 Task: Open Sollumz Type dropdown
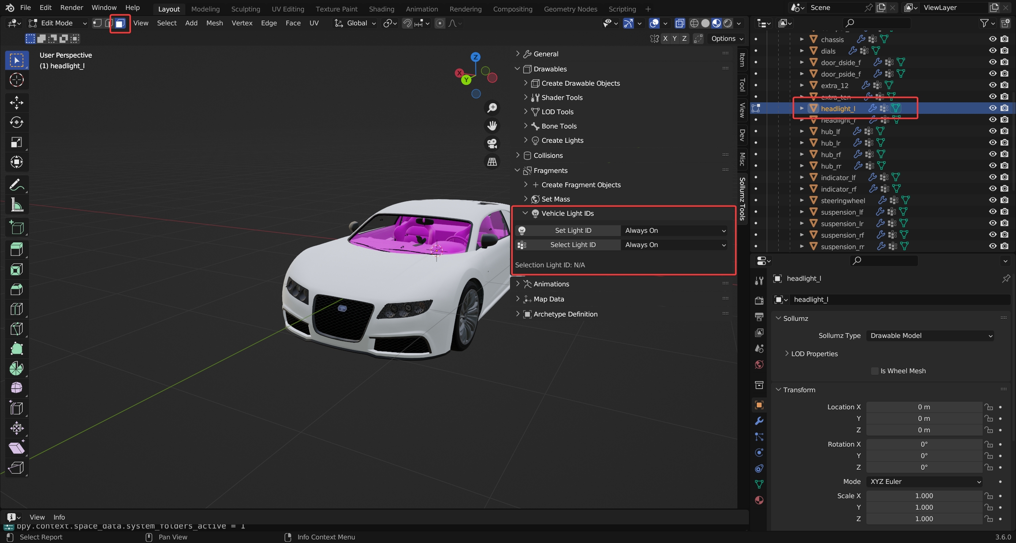930,336
